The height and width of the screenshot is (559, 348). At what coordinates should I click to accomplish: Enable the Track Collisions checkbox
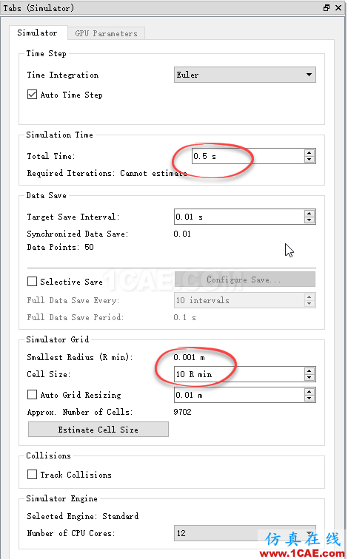pos(32,475)
